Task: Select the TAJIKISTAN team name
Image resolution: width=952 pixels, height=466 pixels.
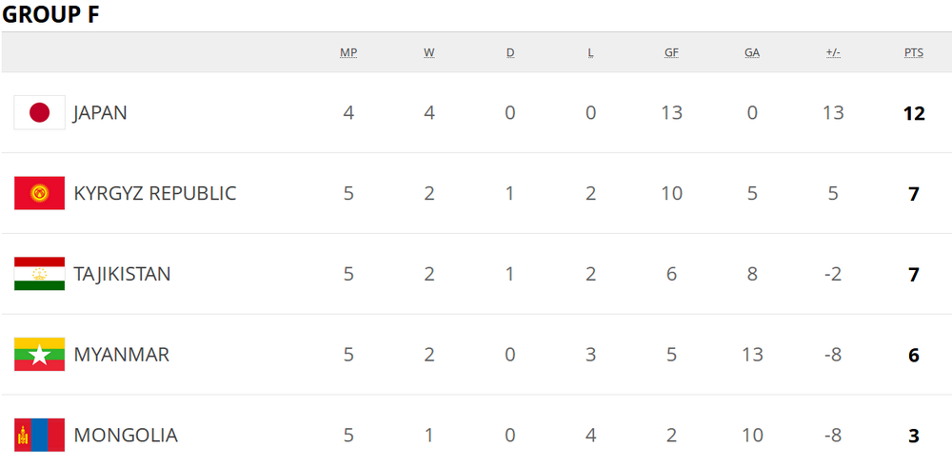Action: [122, 274]
